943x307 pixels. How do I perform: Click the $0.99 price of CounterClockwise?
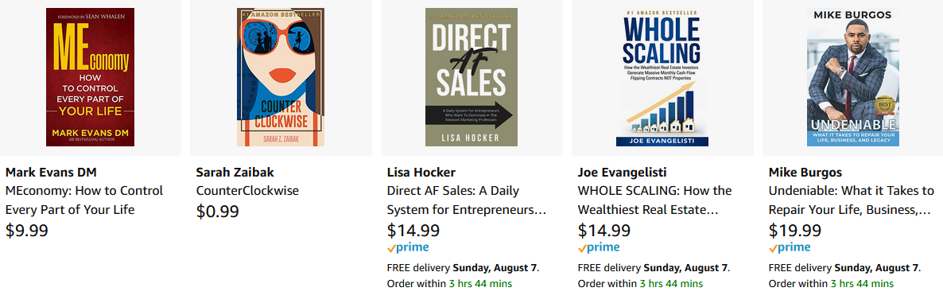[x=218, y=212]
